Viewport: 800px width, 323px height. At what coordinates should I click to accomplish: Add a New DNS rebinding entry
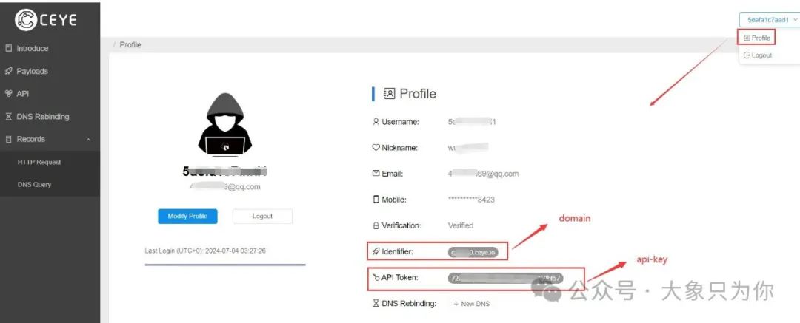[471, 304]
